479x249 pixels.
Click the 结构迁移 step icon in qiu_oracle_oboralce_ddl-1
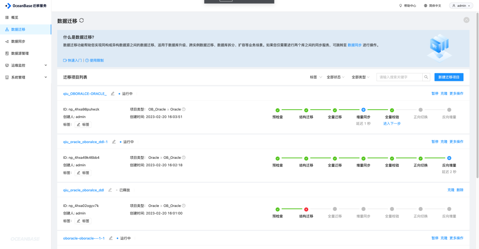tap(306, 158)
